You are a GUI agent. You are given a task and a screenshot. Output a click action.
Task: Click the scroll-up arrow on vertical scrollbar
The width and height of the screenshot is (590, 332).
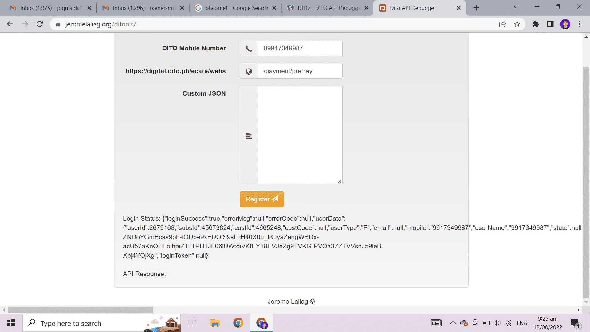point(586,37)
